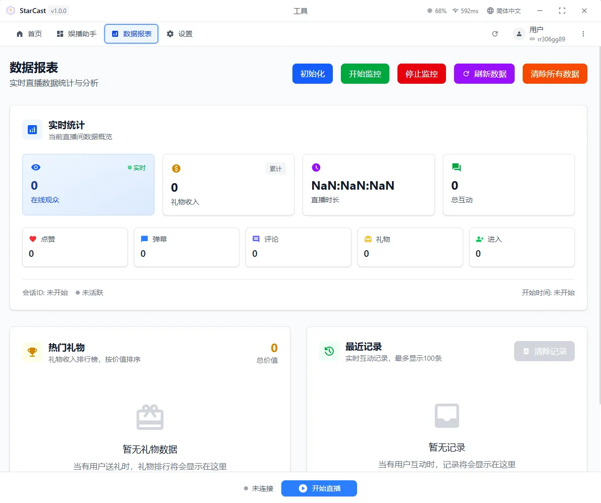Click the history icon of 最近记录 panel

[329, 351]
